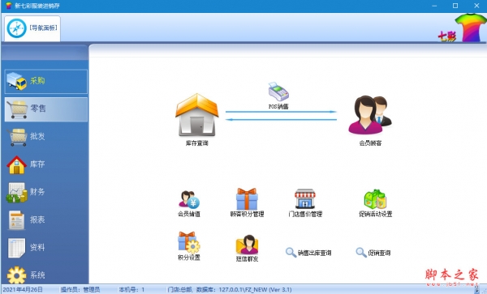Image resolution: width=487 pixels, height=294 pixels.
Task: Click the 批发 shopping cart icon
Action: (x=17, y=137)
